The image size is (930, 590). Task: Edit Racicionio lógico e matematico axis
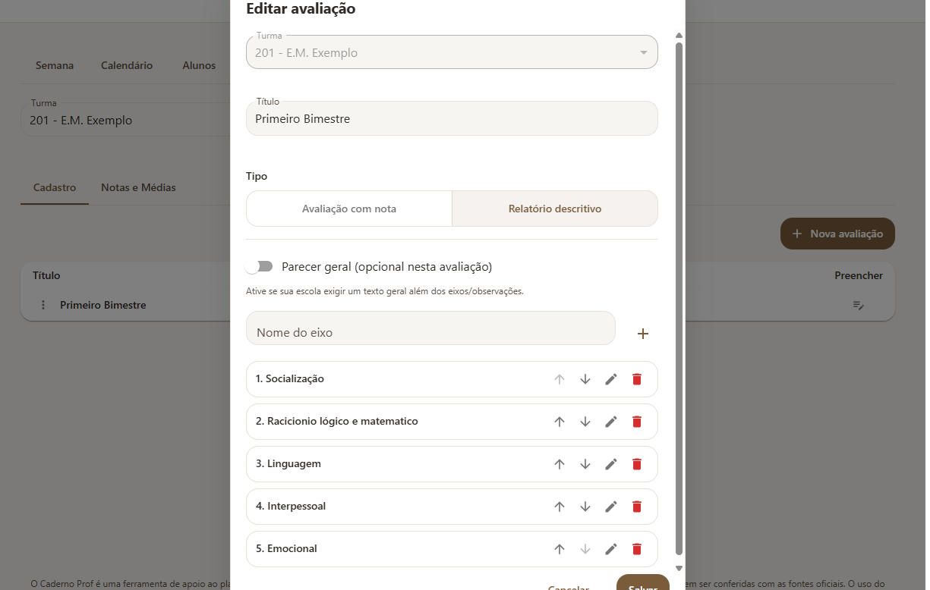point(611,422)
